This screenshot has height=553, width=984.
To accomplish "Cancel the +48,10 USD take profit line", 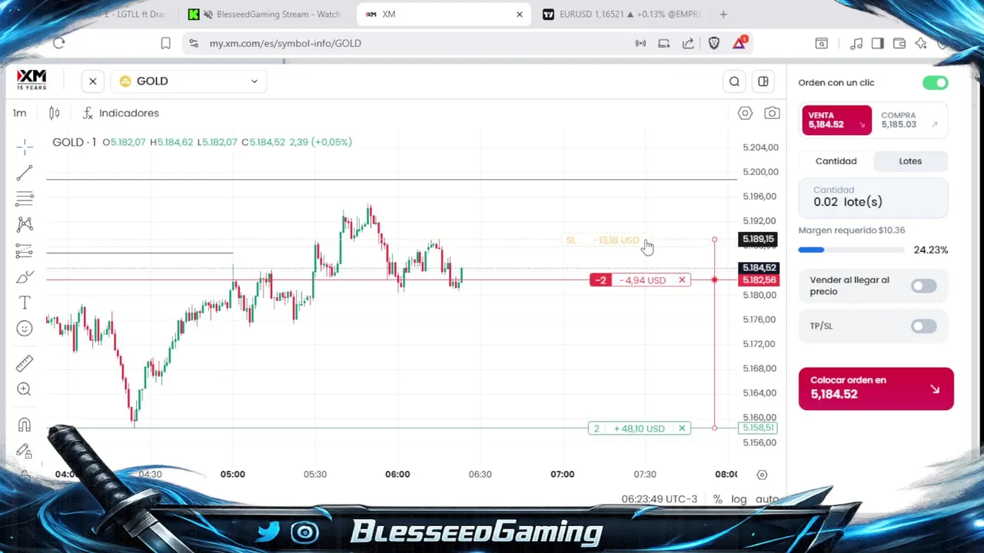I will point(682,428).
